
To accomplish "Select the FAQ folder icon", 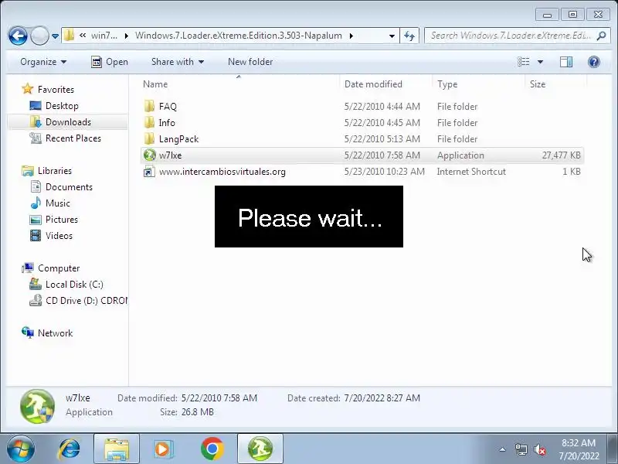I will click(x=149, y=106).
